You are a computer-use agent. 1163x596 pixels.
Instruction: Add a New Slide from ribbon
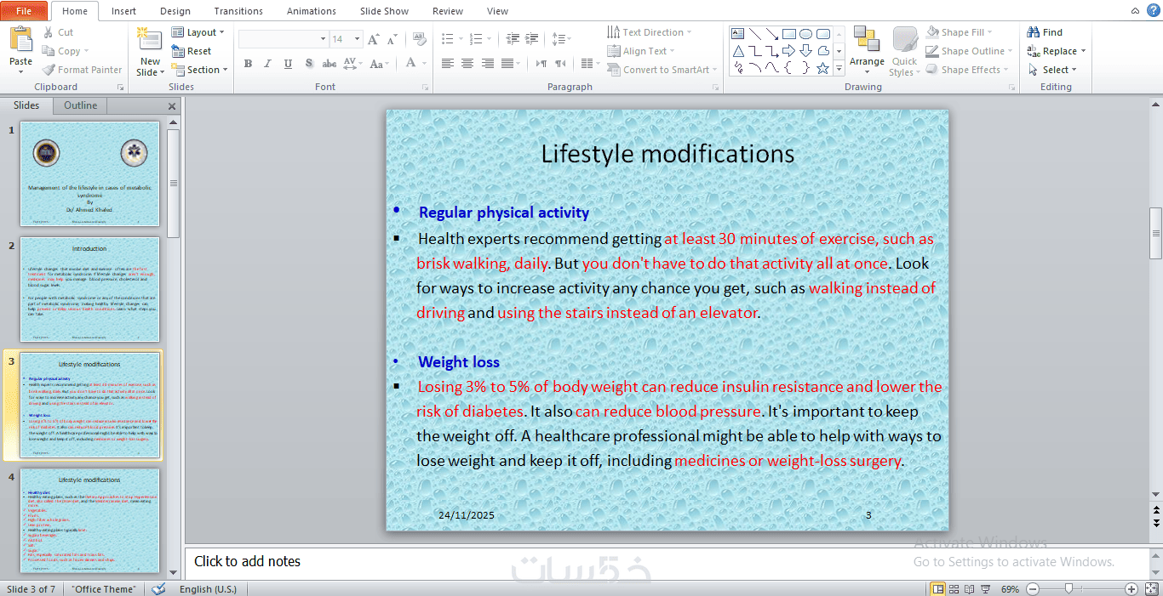tap(150, 53)
